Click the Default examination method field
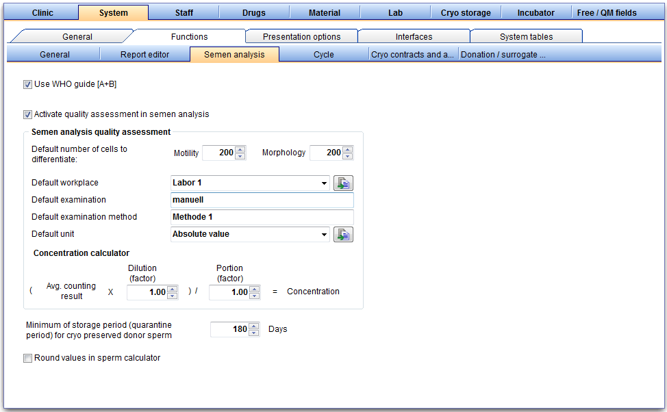667x412 pixels. [x=262, y=217]
